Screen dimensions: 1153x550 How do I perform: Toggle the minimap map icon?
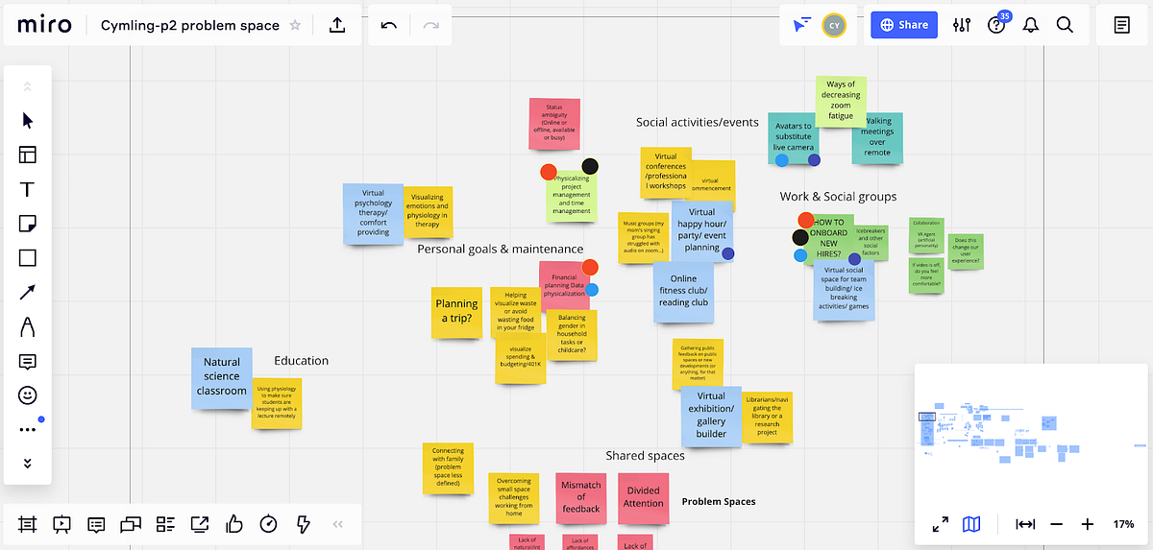[971, 524]
